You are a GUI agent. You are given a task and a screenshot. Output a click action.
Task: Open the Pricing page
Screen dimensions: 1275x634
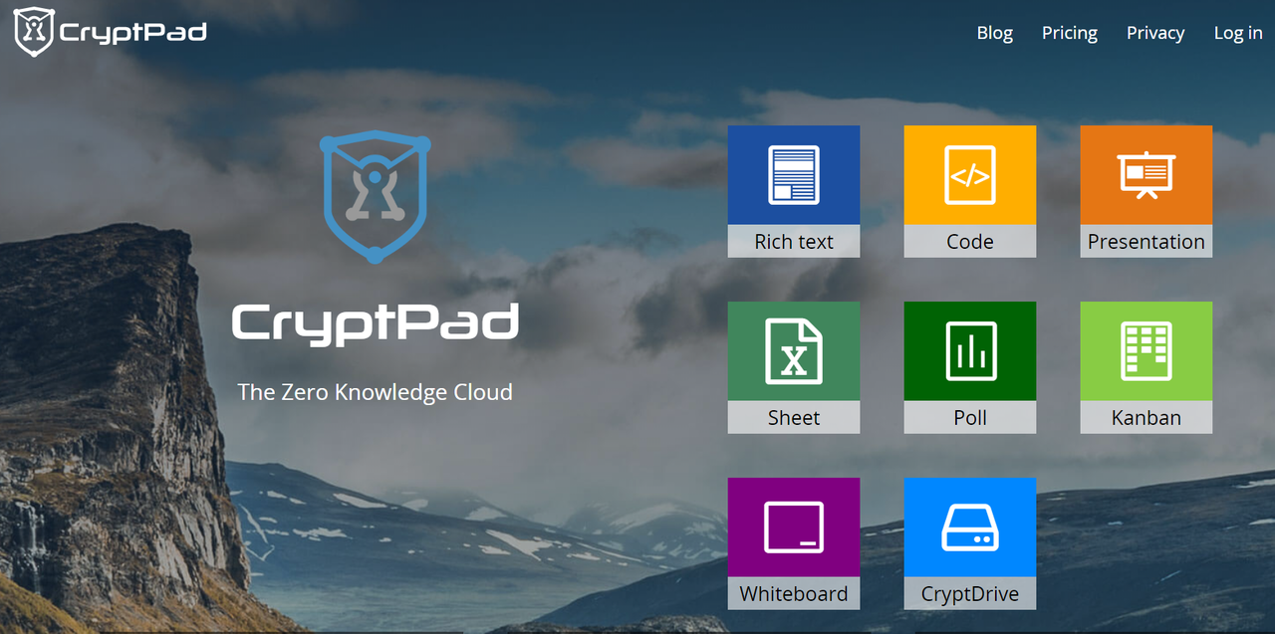pyautogui.click(x=1070, y=33)
